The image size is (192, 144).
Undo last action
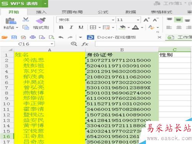tap(61, 37)
